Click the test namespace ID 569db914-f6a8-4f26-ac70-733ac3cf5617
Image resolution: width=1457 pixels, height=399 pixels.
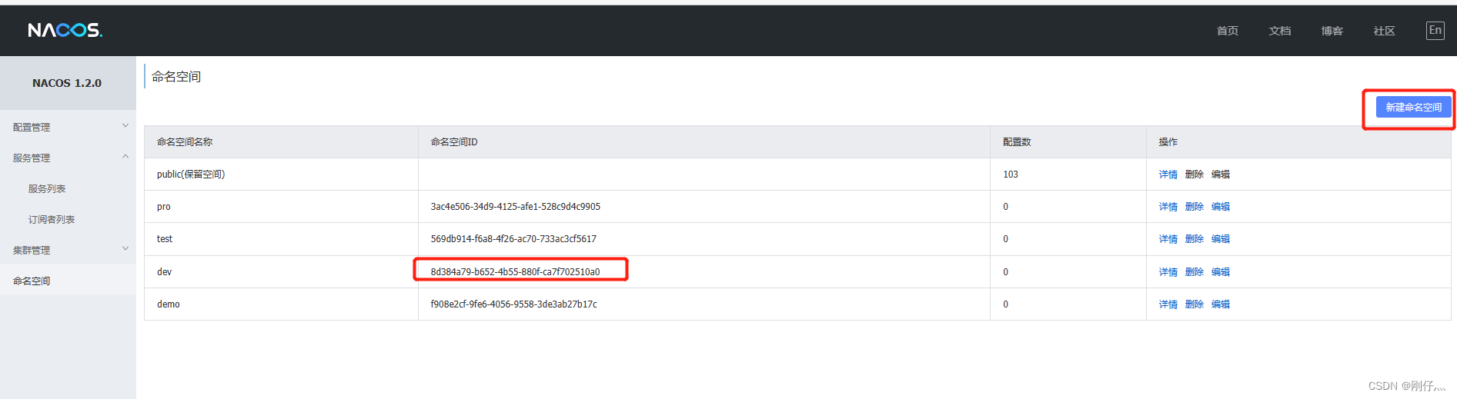tap(513, 239)
